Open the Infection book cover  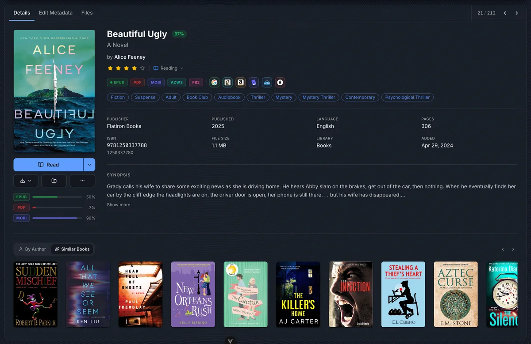point(350,295)
